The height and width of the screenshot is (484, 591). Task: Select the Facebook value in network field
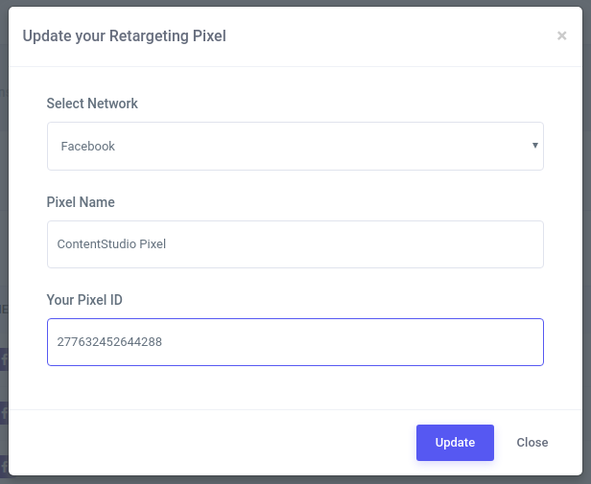[x=88, y=147]
